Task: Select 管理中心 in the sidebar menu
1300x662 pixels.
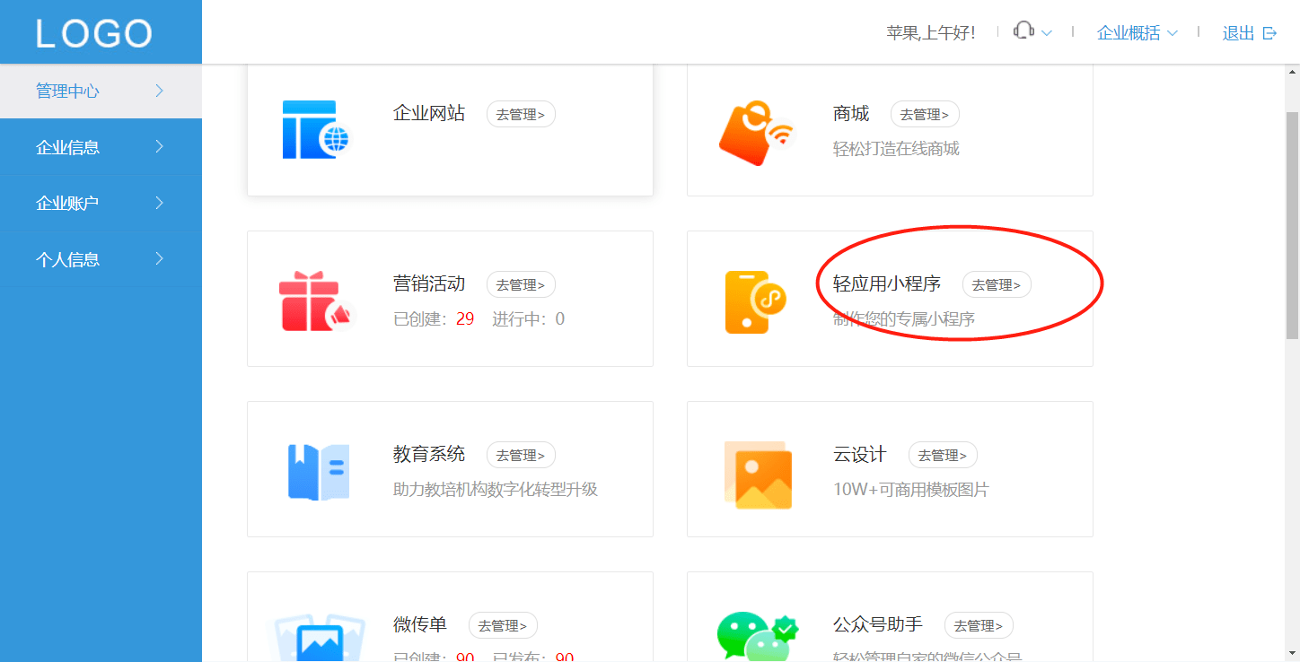Action: (101, 91)
